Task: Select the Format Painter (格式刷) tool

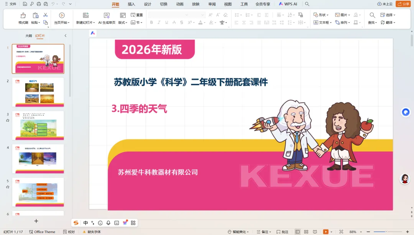Action: click(x=23, y=18)
